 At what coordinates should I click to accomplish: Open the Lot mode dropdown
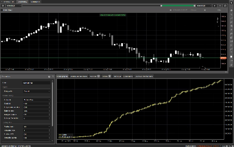click(37, 100)
